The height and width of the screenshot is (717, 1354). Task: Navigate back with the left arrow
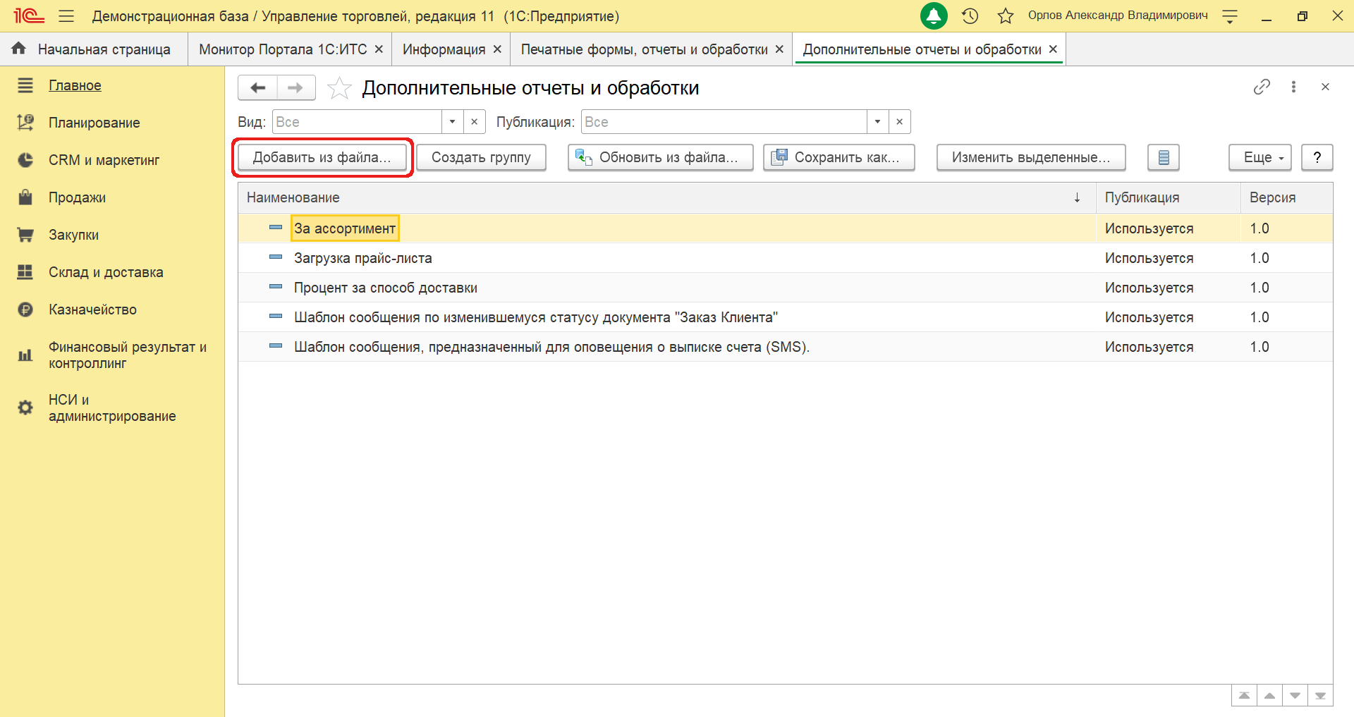pyautogui.click(x=258, y=88)
